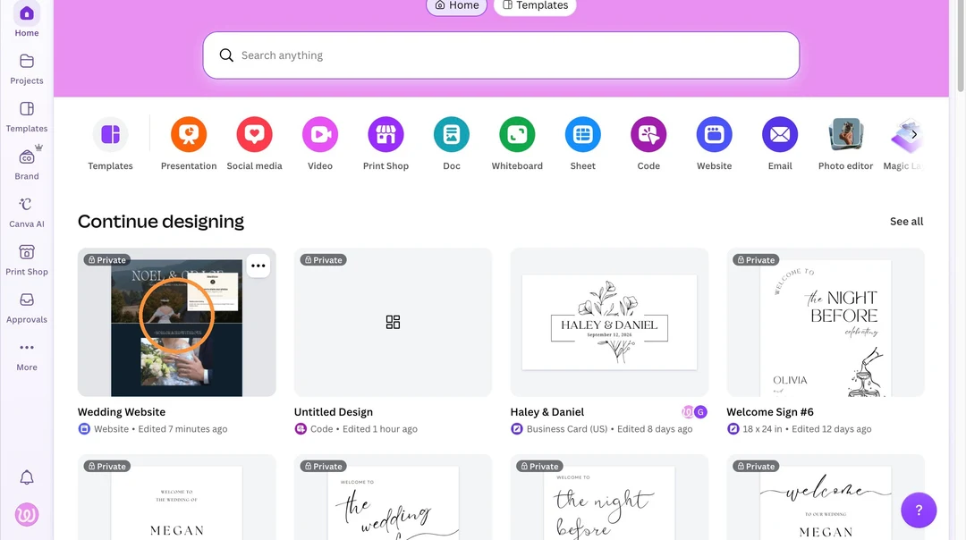Viewport: 966px width, 540px height.
Task: Open Wedding Website more options menu
Action: (x=258, y=266)
